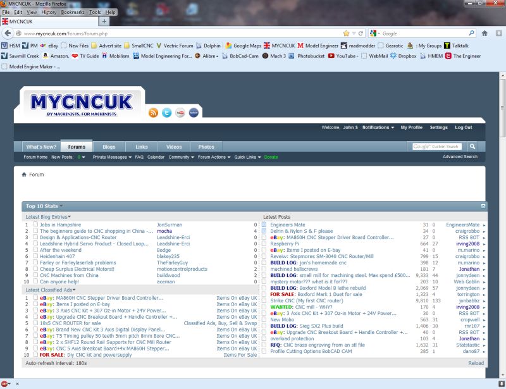Viewport: 506px width, 389px height.
Task: Open the Forum Actions dropdown
Action: click(x=214, y=157)
